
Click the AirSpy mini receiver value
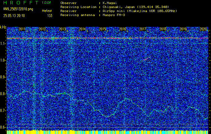140,11
